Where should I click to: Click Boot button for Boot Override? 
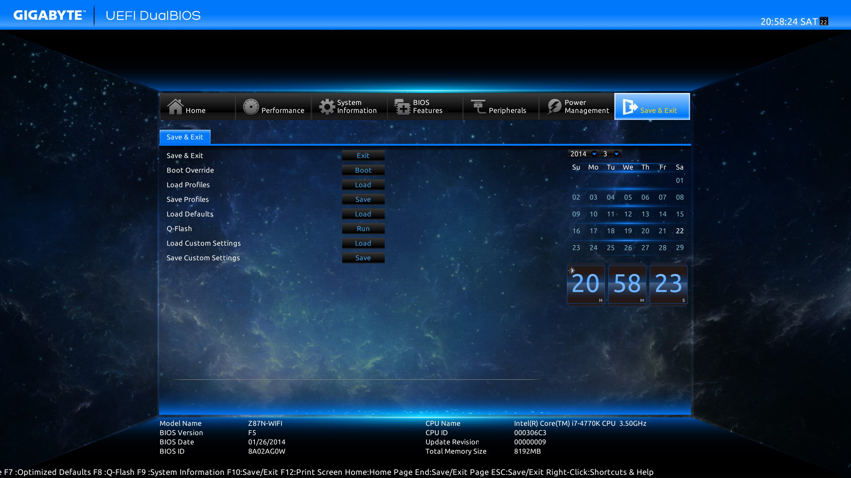click(363, 170)
